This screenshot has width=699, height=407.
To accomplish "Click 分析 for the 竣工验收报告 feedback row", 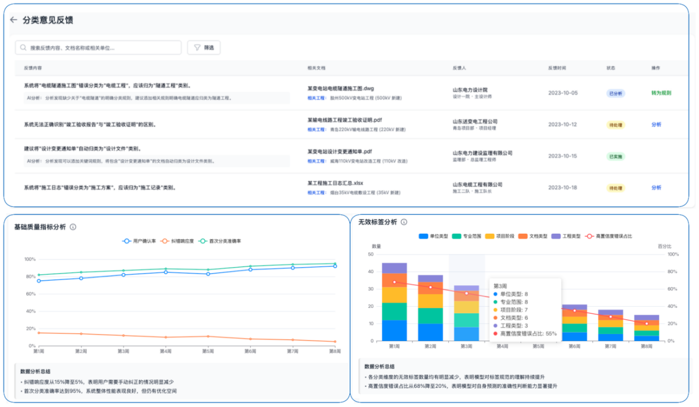I will [656, 125].
